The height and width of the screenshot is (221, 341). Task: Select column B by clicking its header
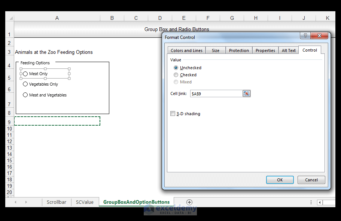click(x=112, y=17)
